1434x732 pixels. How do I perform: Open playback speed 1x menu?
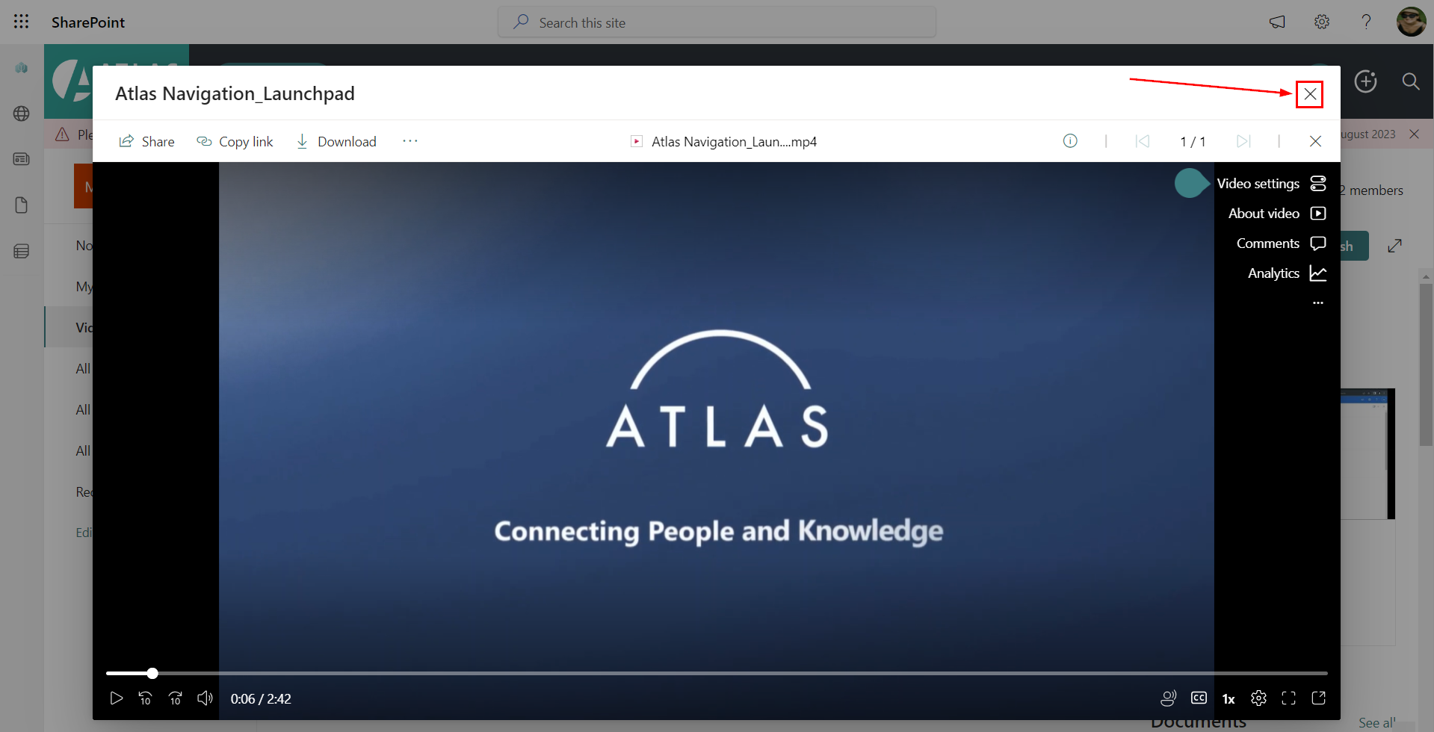coord(1229,699)
